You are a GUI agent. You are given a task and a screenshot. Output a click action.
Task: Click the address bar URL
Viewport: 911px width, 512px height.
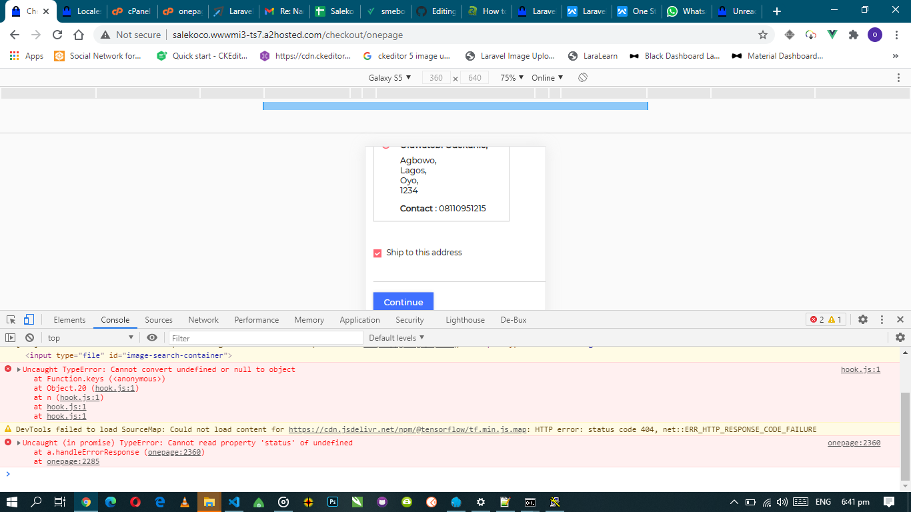pos(287,35)
